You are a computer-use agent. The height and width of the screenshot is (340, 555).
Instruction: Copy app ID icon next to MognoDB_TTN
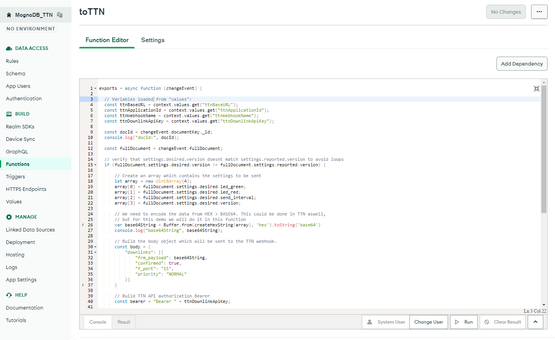pos(60,15)
